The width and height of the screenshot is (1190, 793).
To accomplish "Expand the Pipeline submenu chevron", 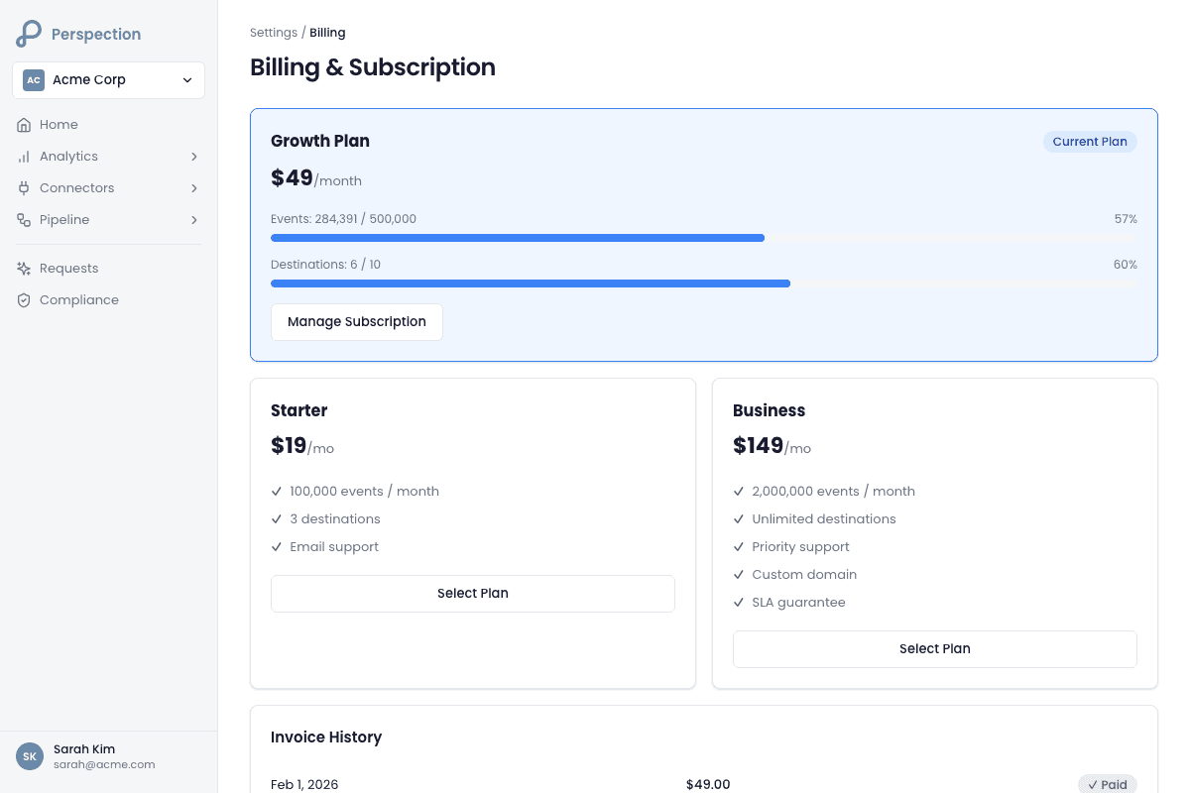I will tap(194, 220).
